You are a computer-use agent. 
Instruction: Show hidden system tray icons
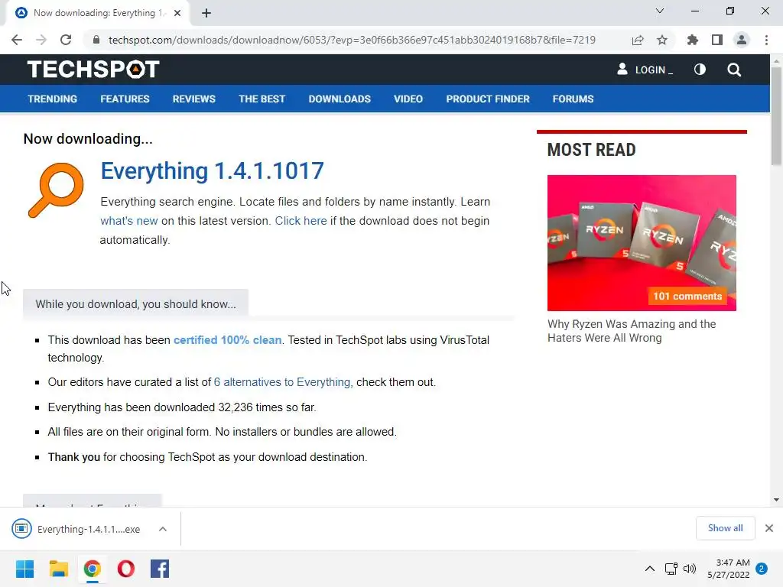coord(650,569)
